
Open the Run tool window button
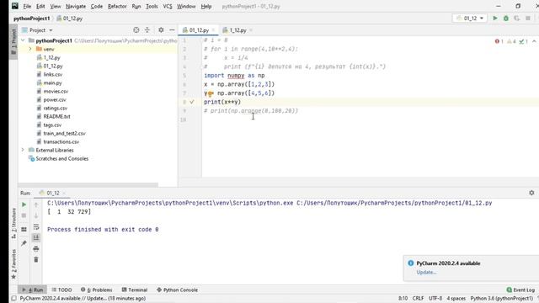pos(33,290)
